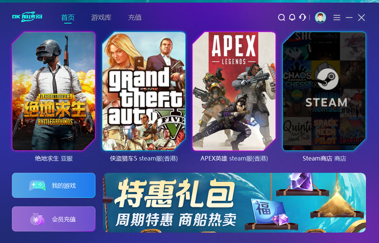This screenshot has height=243, width=379.
Task: Select the Grand Theft Auto V cover
Action: pyautogui.click(x=144, y=91)
